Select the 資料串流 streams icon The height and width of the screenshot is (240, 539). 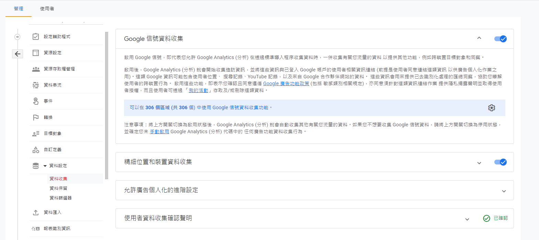(36, 85)
